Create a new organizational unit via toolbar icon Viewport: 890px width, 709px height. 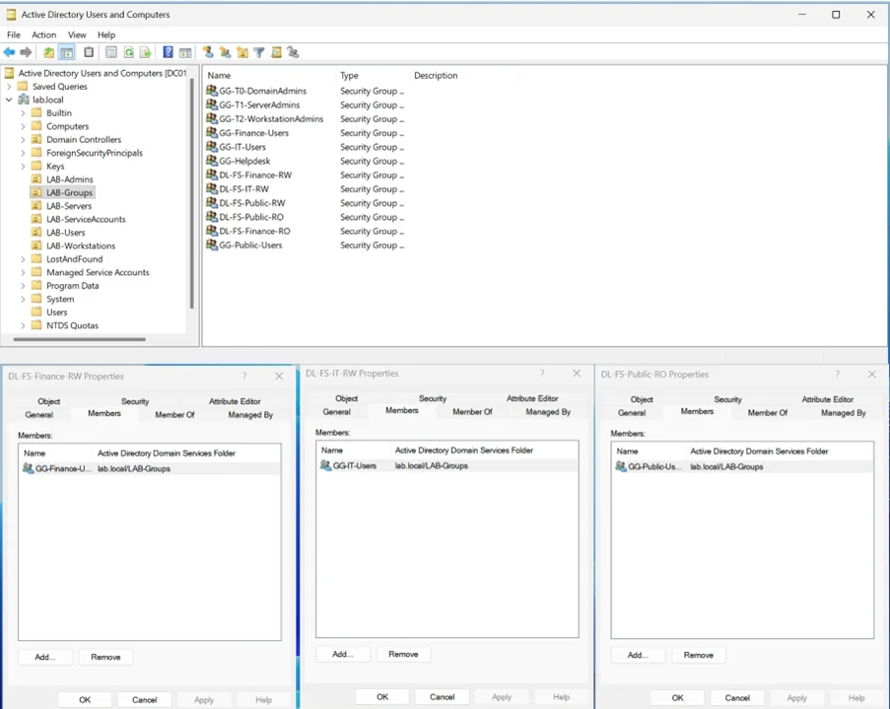(242, 52)
